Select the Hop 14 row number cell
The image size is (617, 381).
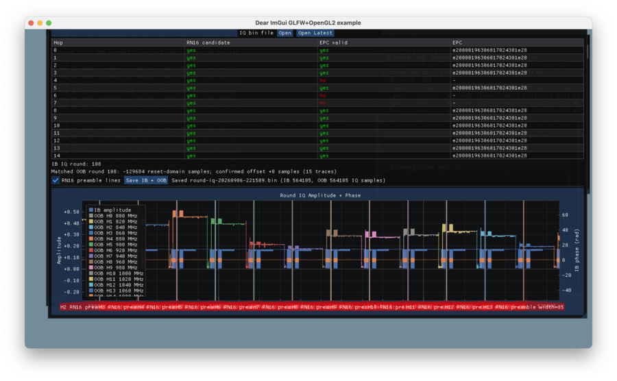(57, 156)
